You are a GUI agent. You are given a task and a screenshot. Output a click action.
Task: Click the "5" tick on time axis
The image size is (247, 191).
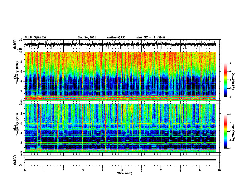[x=122, y=170]
